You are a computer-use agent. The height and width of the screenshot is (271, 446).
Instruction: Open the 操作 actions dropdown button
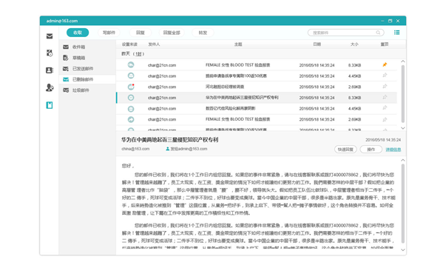(x=371, y=149)
